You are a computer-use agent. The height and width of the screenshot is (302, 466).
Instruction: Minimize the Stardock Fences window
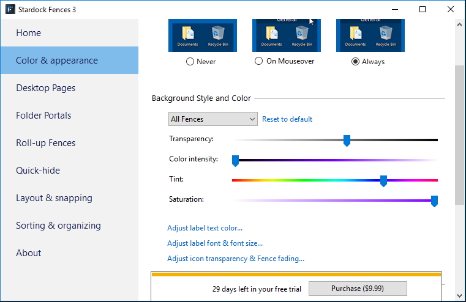395,10
